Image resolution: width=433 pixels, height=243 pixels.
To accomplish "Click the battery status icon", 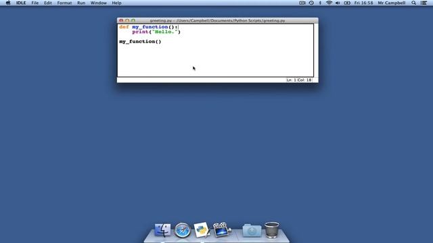I will coord(347,3).
